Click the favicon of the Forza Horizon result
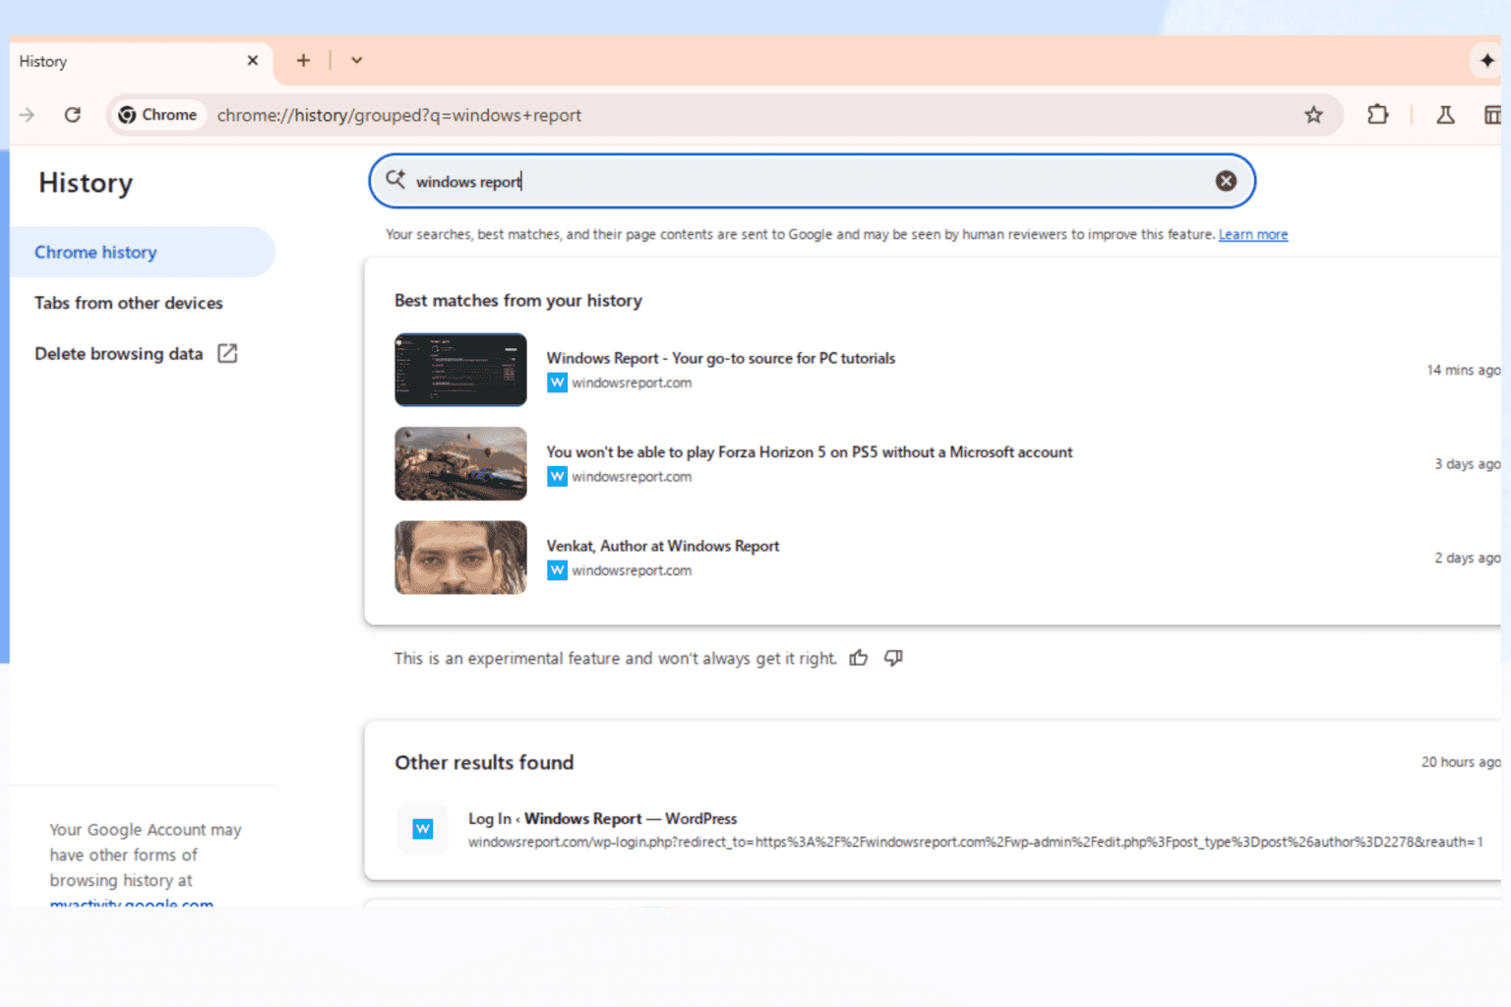Image resolution: width=1511 pixels, height=1007 pixels. [557, 477]
